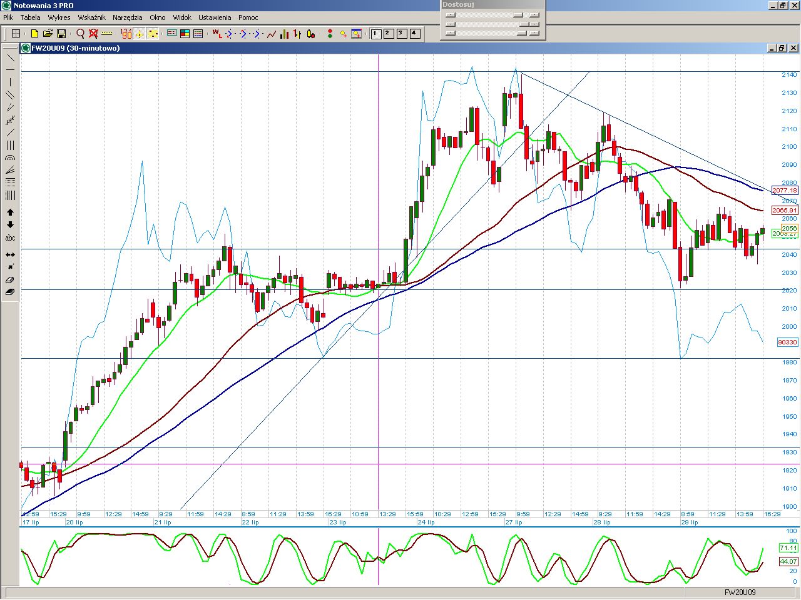Open the Narzędzia menu
The image size is (801, 600).
127,17
